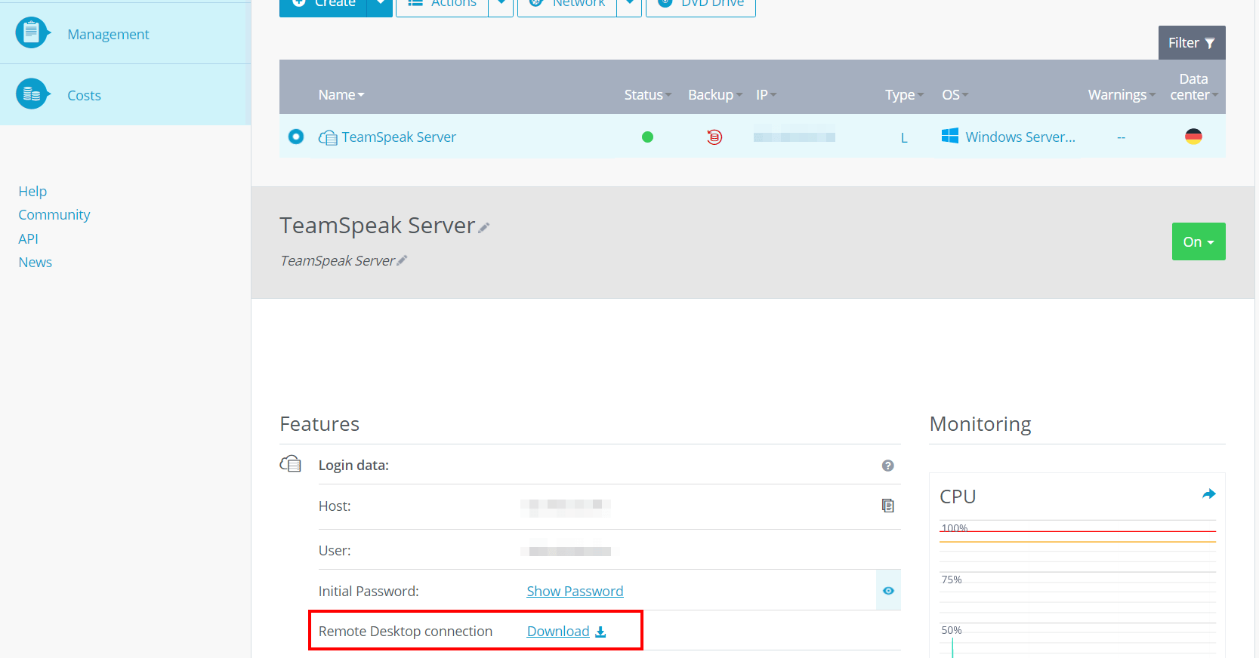This screenshot has width=1259, height=658.
Task: Click the German flag data center icon
Action: point(1193,137)
